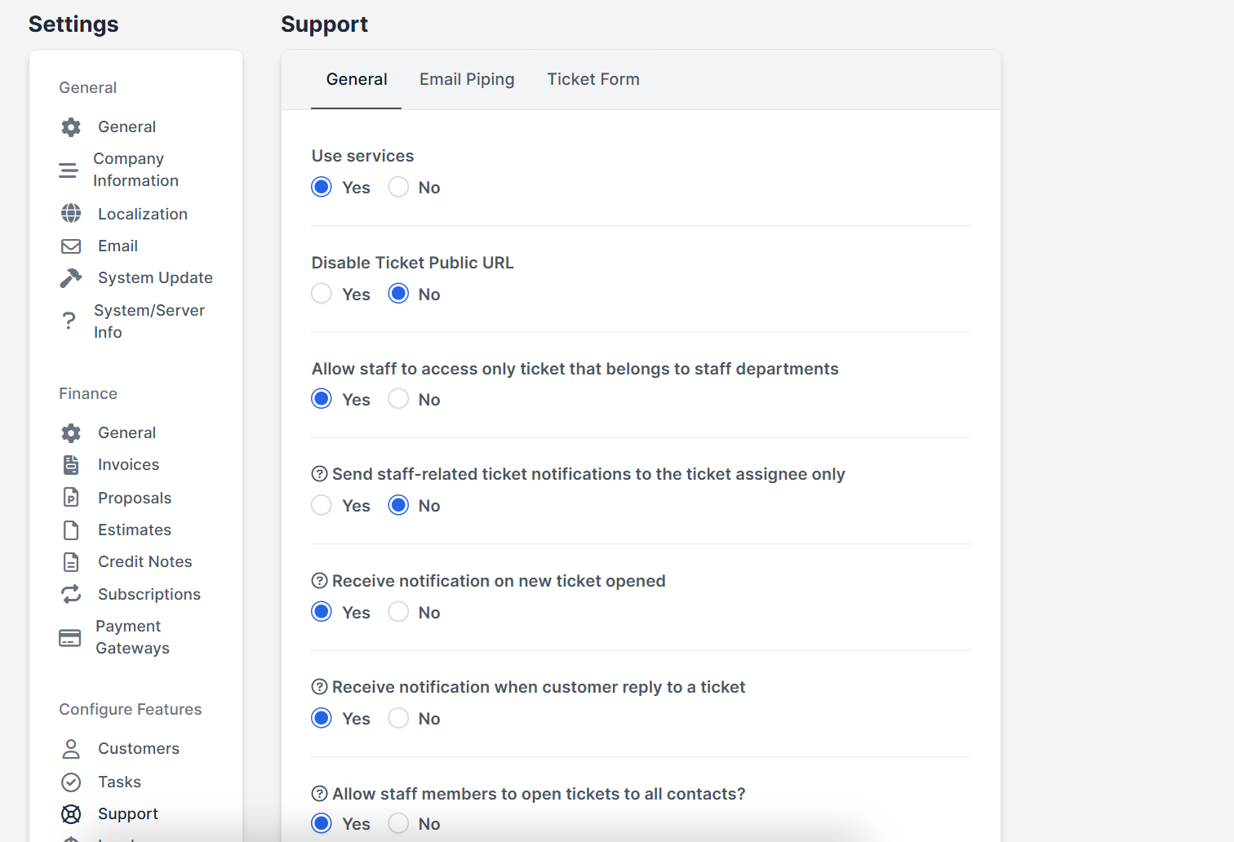Viewport: 1234px width, 842px height.
Task: Select Yes for notification when customer reply to ticket
Action: click(322, 718)
